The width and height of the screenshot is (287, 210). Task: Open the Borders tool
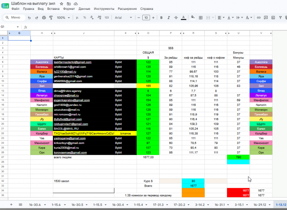coord(200,18)
